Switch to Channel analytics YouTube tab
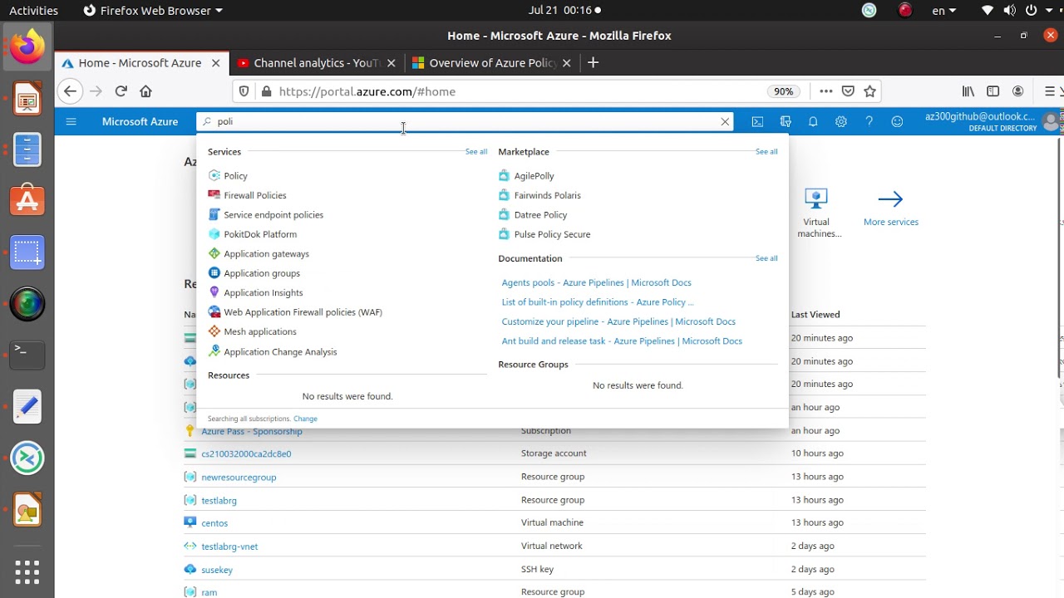 316,63
